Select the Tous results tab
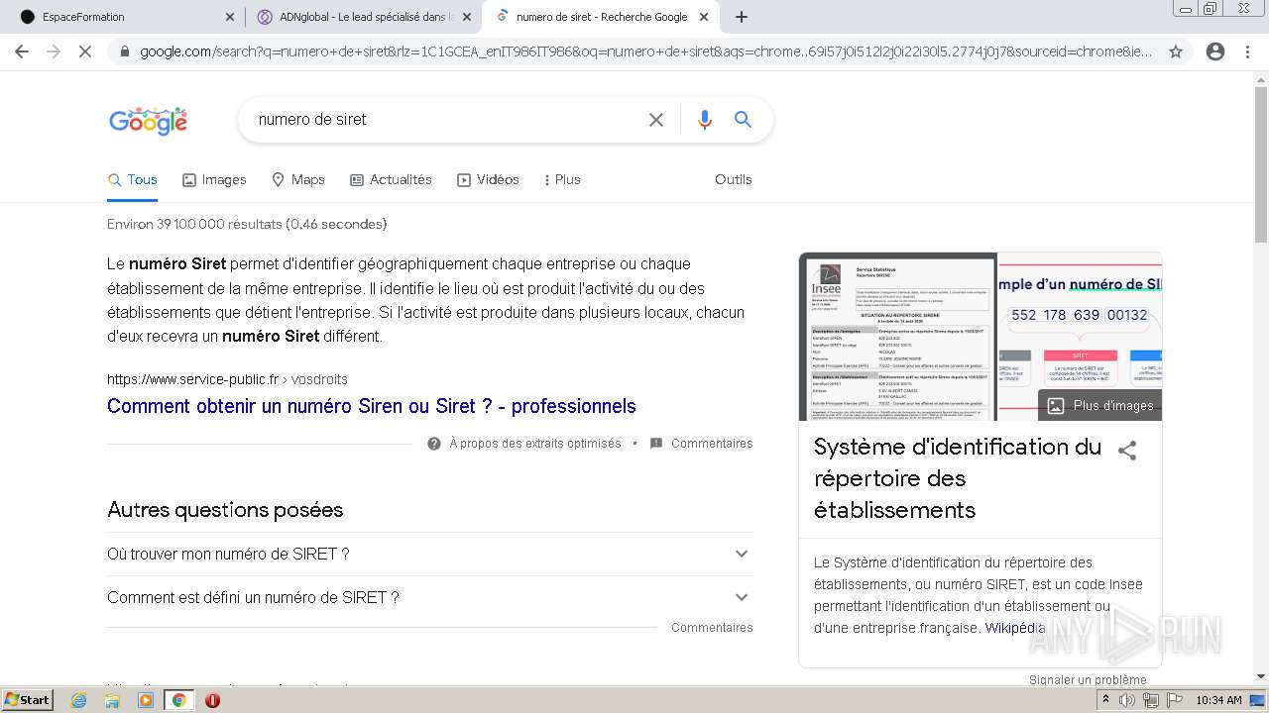The height and width of the screenshot is (713, 1269). (x=133, y=179)
